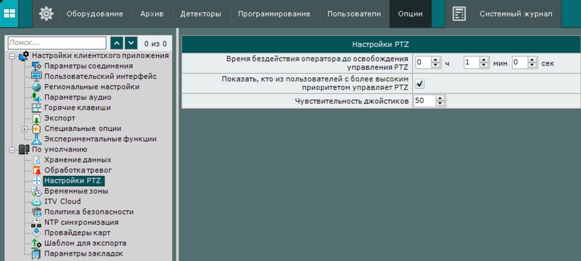Click the Экспериментальные функции flask icon
The image size is (581, 261).
(37, 139)
